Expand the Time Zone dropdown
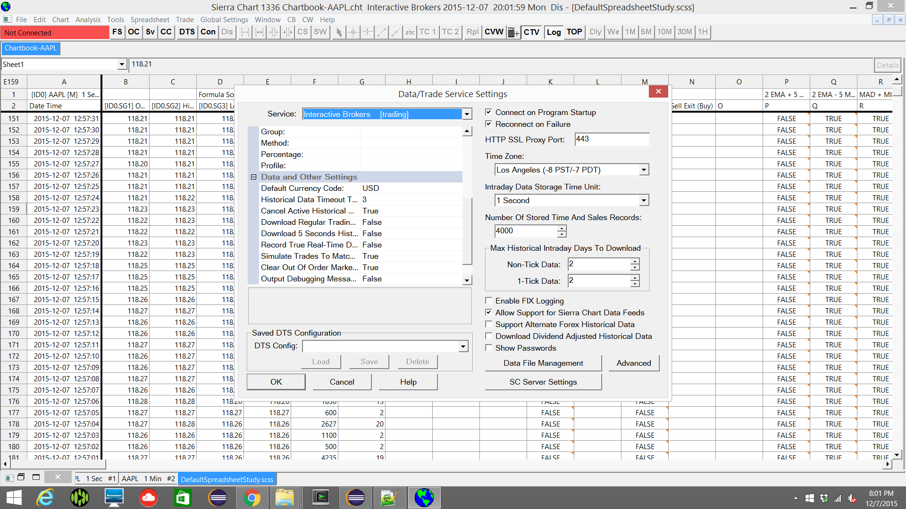 pos(644,170)
